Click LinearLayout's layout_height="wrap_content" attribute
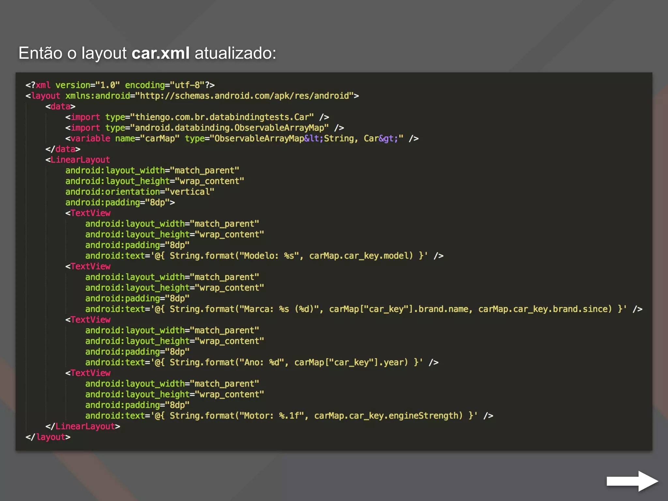The height and width of the screenshot is (501, 668). (x=155, y=181)
